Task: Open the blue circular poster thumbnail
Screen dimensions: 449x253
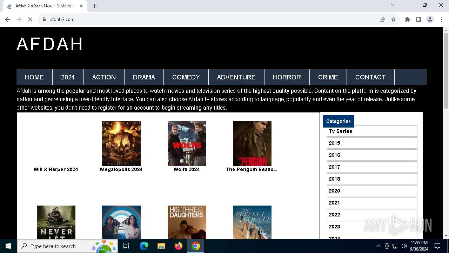Action: pyautogui.click(x=121, y=222)
